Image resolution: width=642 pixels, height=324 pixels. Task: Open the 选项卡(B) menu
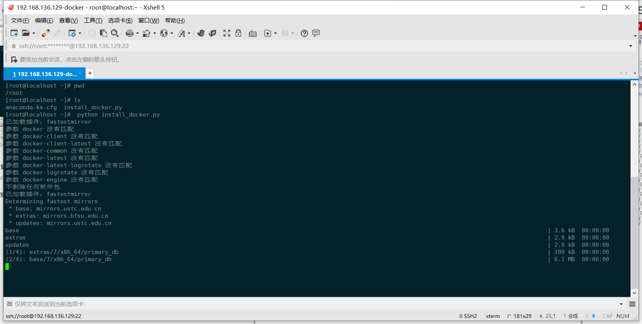point(120,21)
